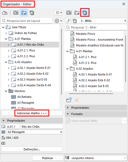
Task: Select Modelo Físico BIMx item
Action: pos(86,34)
